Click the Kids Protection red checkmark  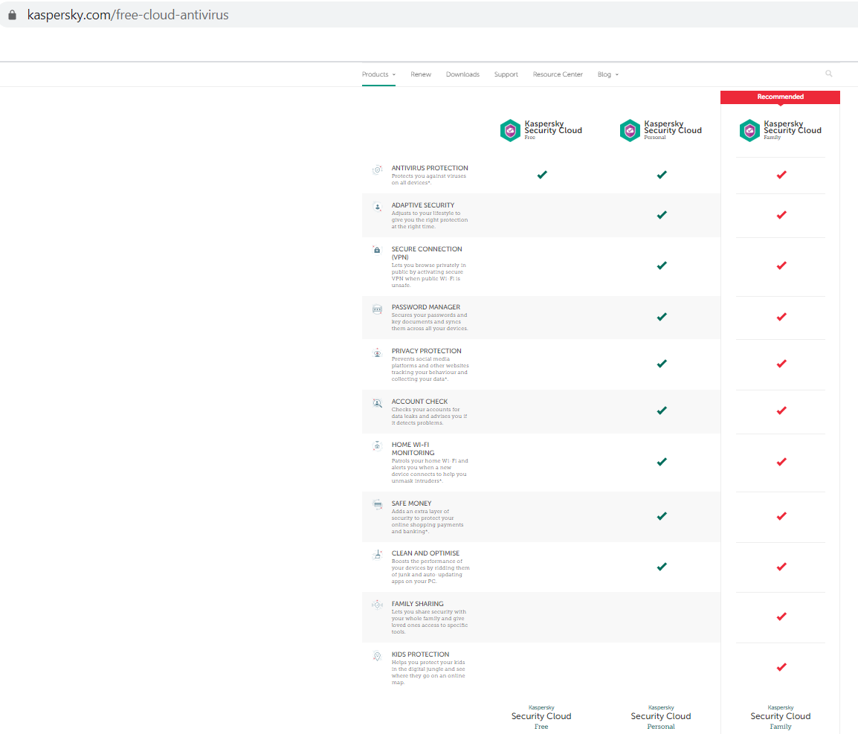(781, 667)
